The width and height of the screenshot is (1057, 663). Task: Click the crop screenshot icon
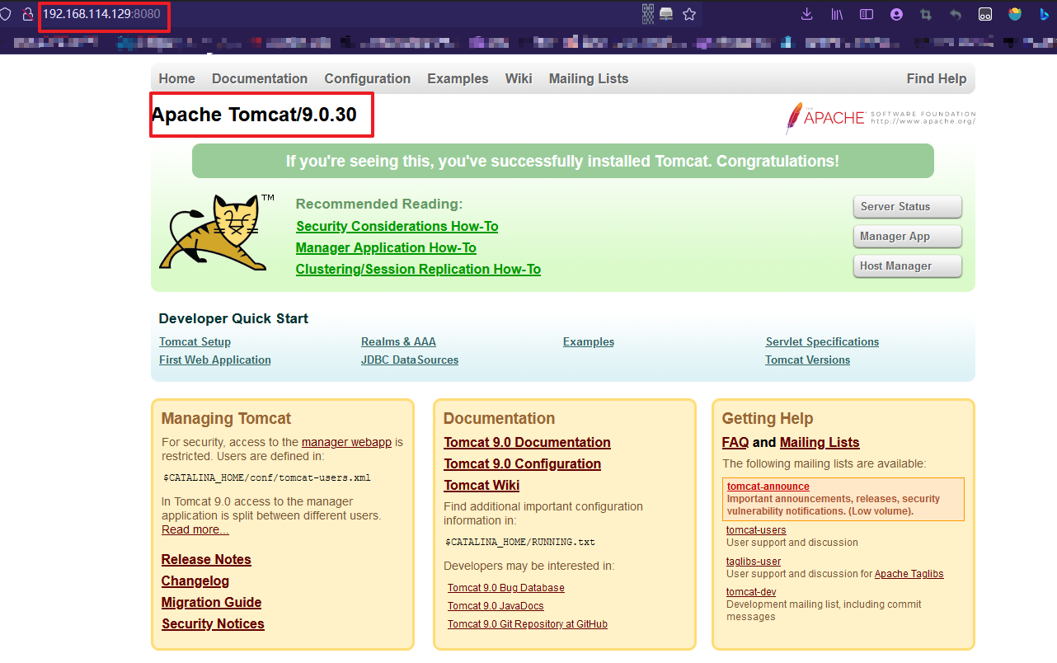coord(926,14)
